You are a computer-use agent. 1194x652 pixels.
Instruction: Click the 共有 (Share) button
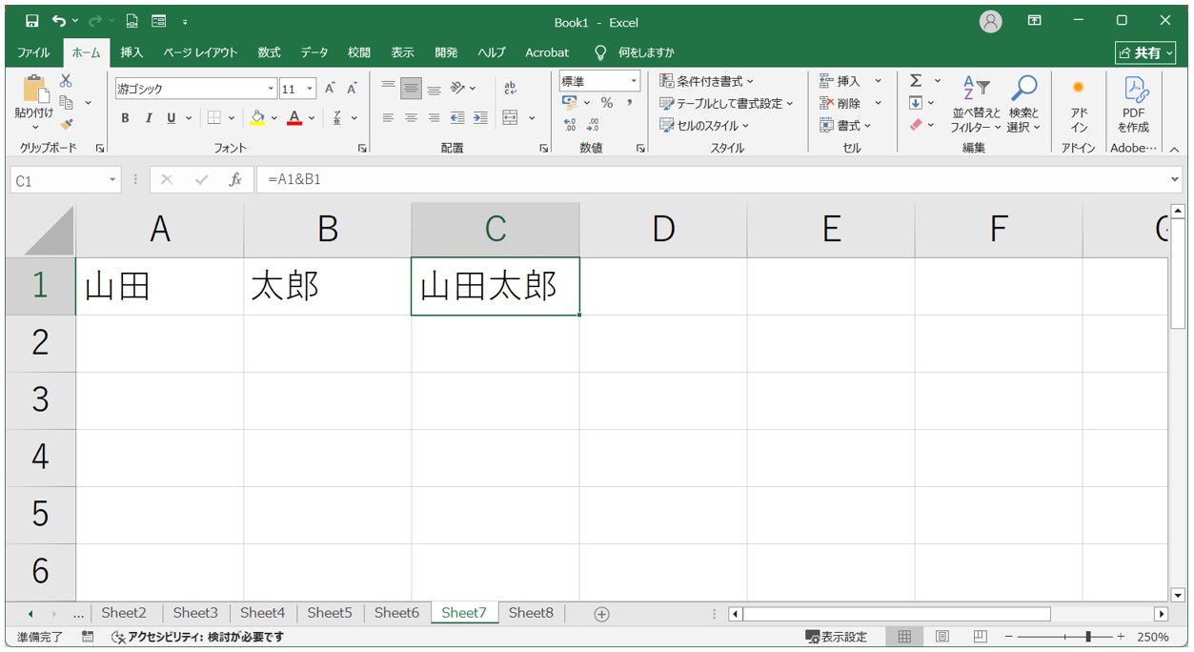pyautogui.click(x=1145, y=52)
